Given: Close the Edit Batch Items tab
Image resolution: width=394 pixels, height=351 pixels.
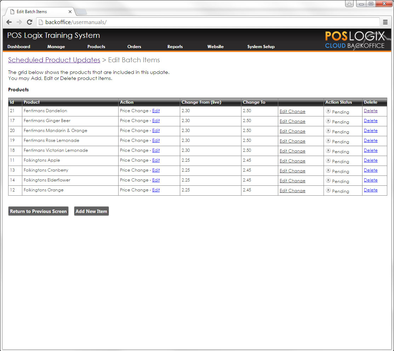Looking at the screenshot, I should [x=70, y=12].
